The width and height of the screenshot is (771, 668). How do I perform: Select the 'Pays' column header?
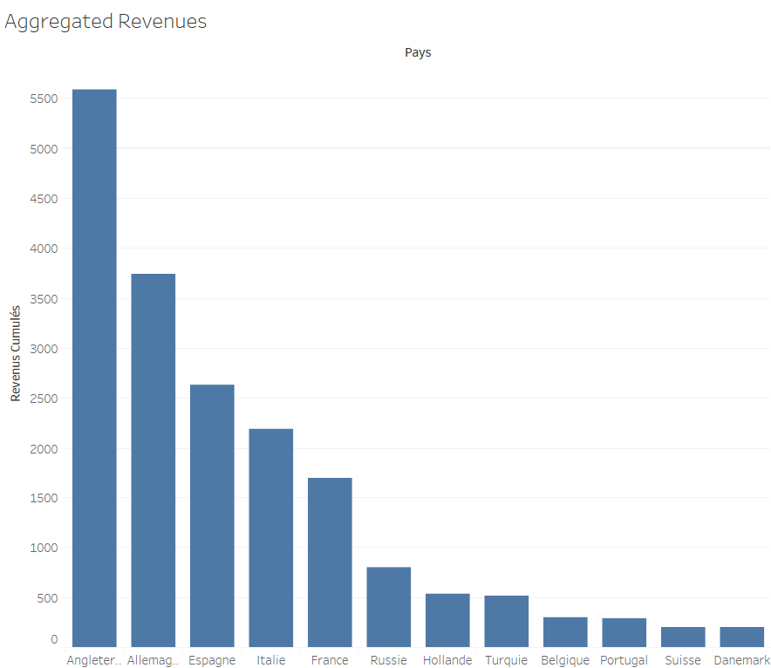418,52
